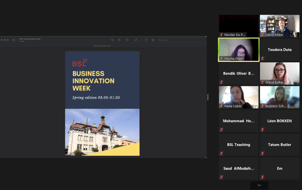Click the Mohammad Ho... participant tile
The width and height of the screenshot is (302, 190).
point(238,121)
